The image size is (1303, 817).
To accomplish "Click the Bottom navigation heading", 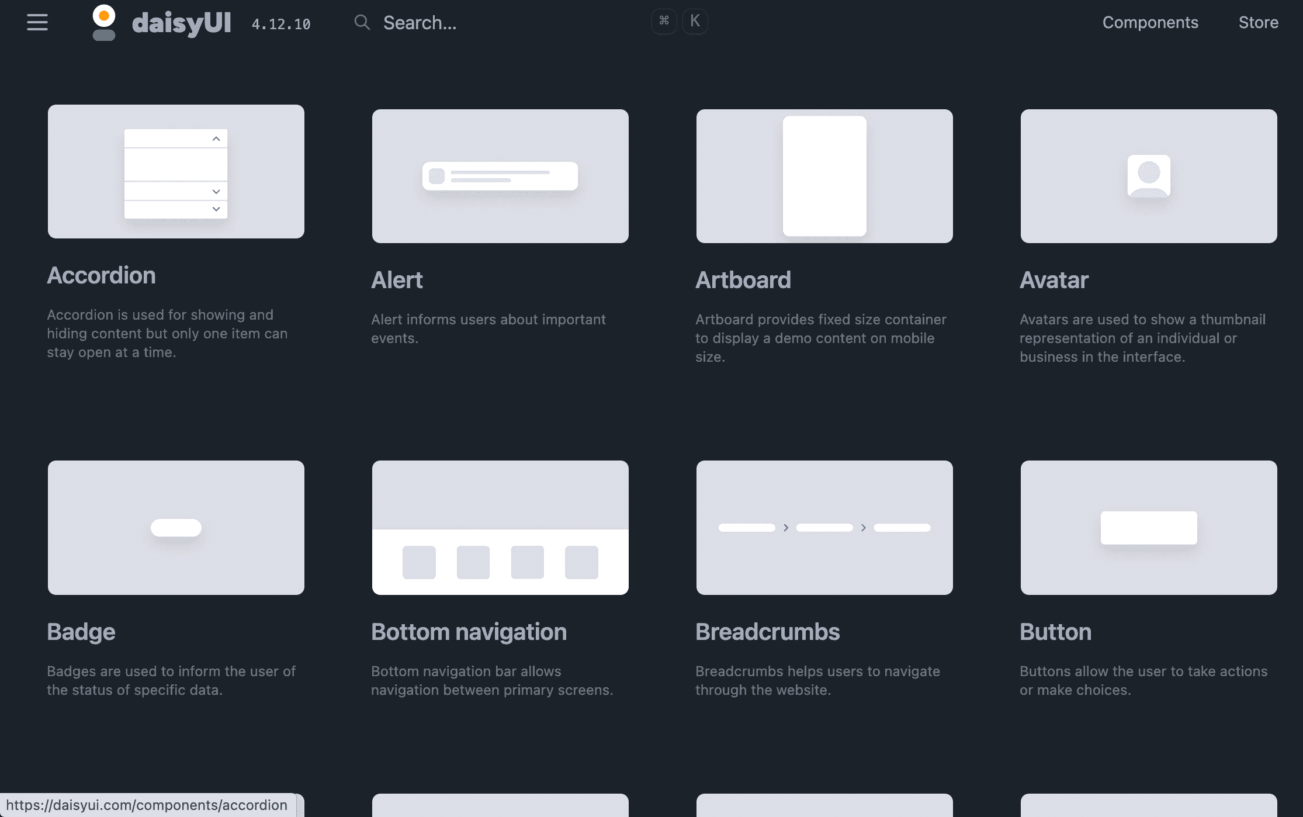I will pos(469,632).
